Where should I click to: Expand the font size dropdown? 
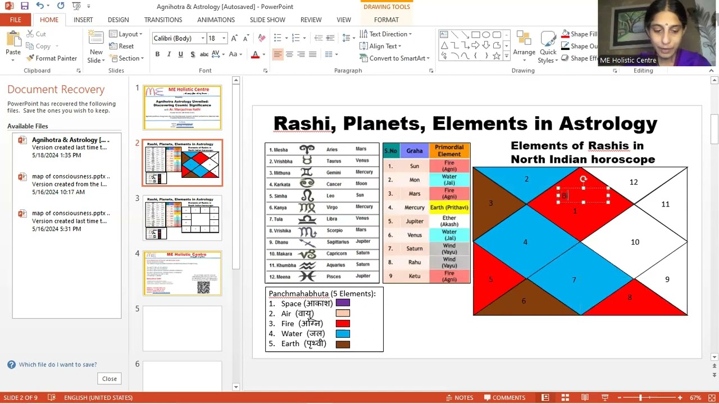point(224,38)
